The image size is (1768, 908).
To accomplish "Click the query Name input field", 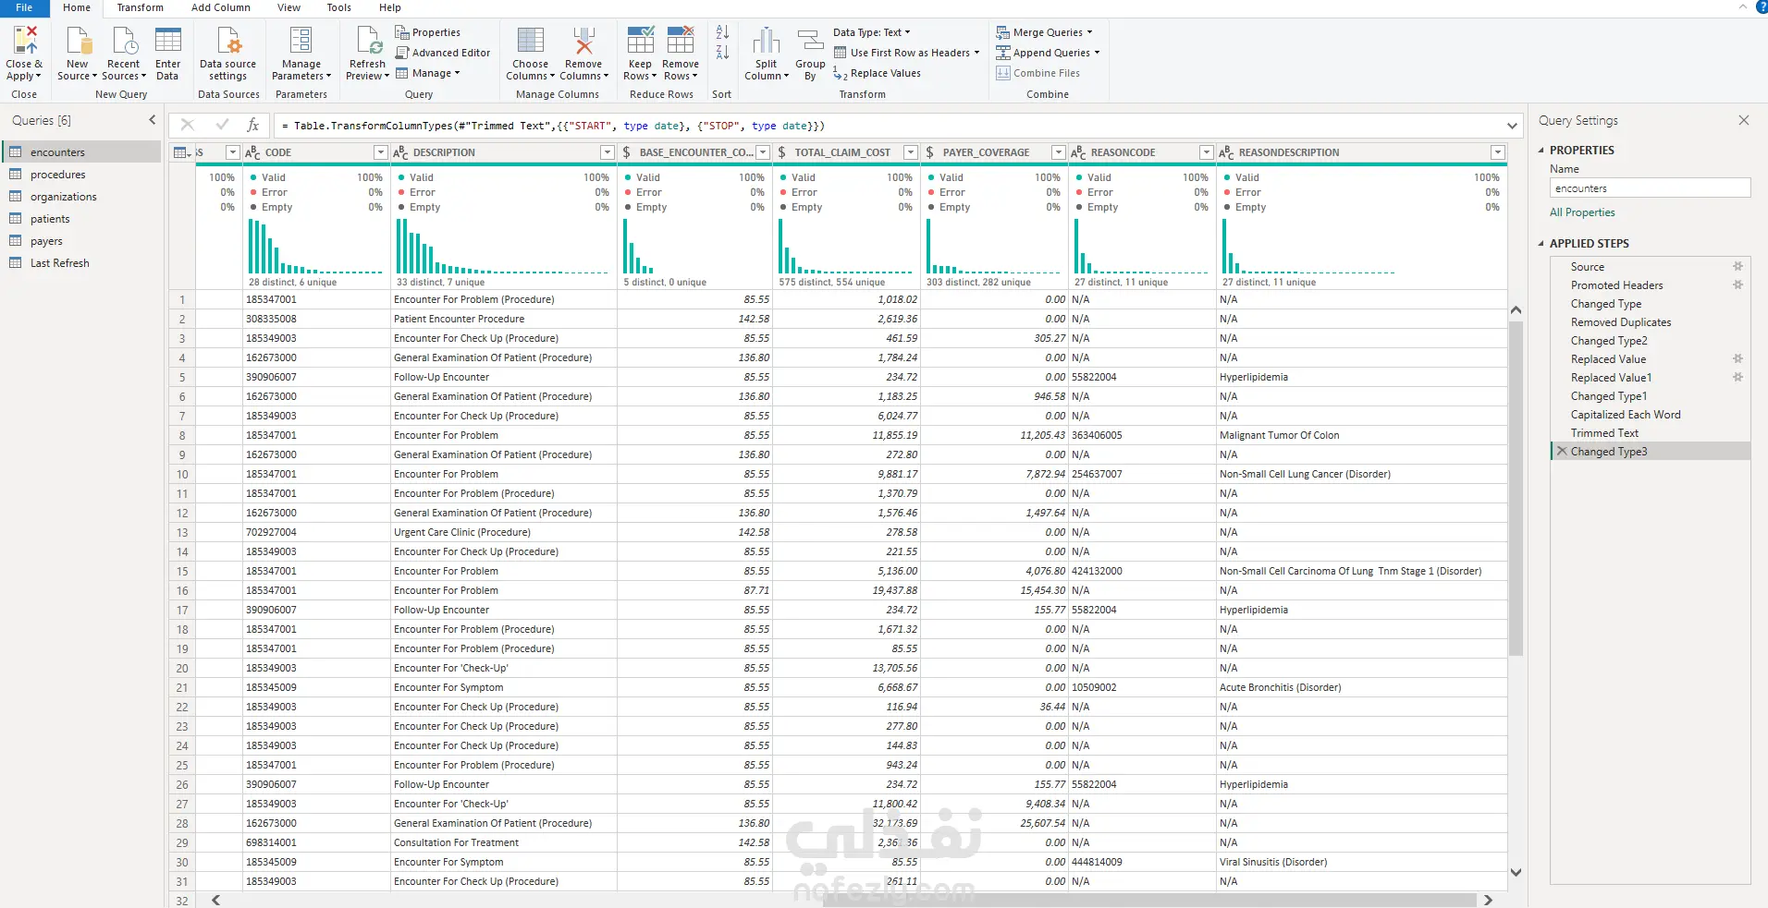I will point(1650,188).
